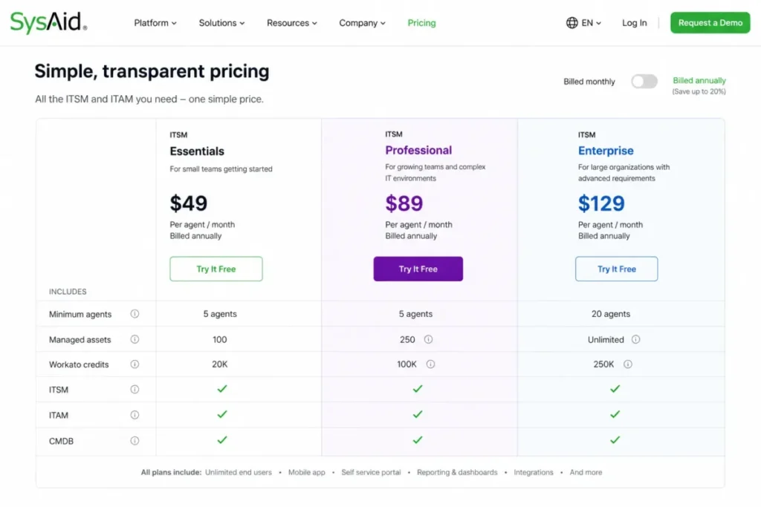Click Essentials CMDB checkmark
The height and width of the screenshot is (507, 761).
[221, 440]
